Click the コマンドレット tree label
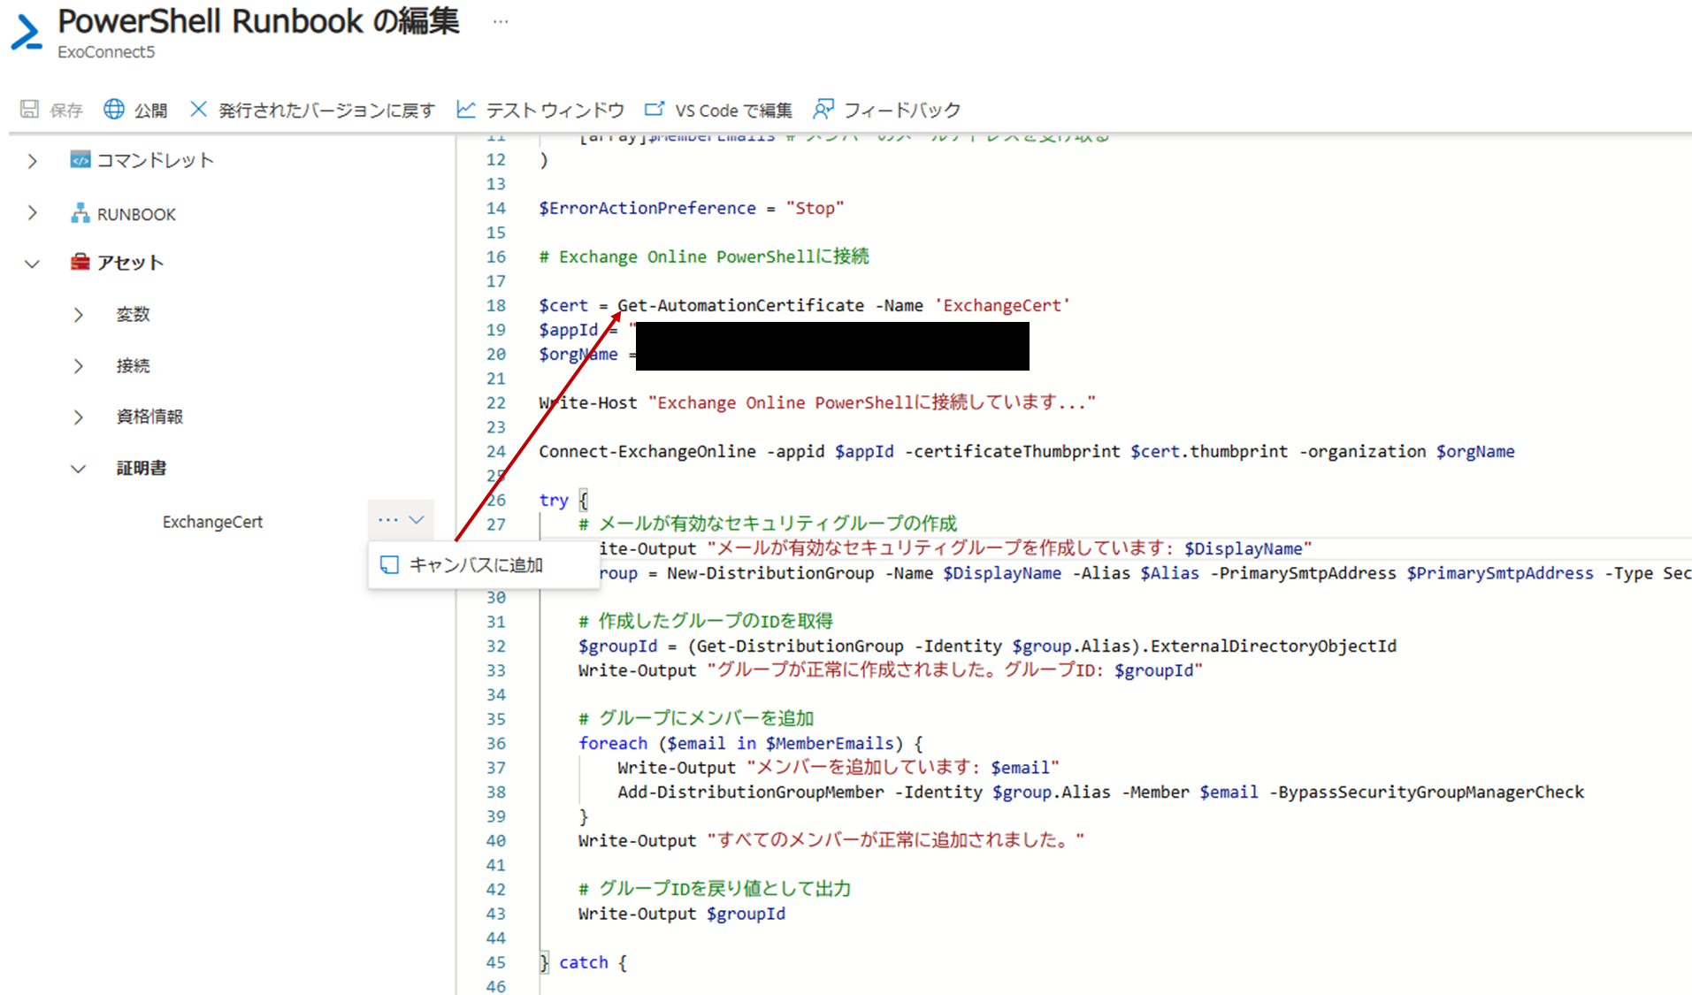 [x=156, y=160]
